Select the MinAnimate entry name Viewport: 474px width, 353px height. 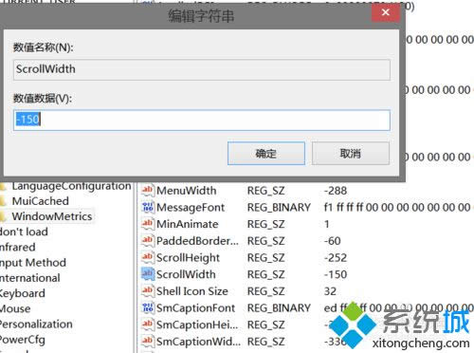click(188, 224)
